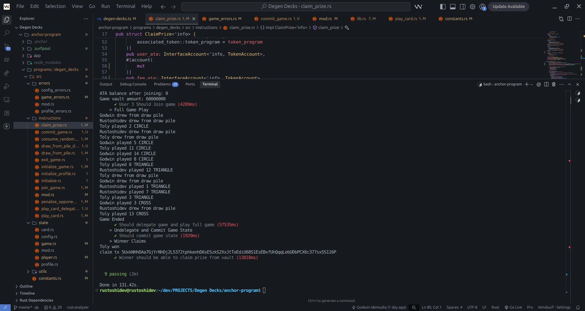
Task: Split the terminal pane
Action: [x=546, y=85]
